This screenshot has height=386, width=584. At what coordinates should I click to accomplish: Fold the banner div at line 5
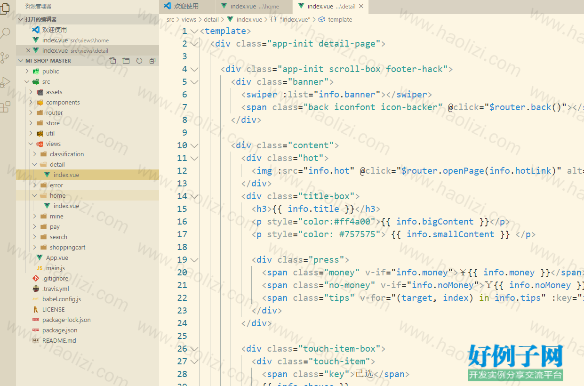pos(194,82)
